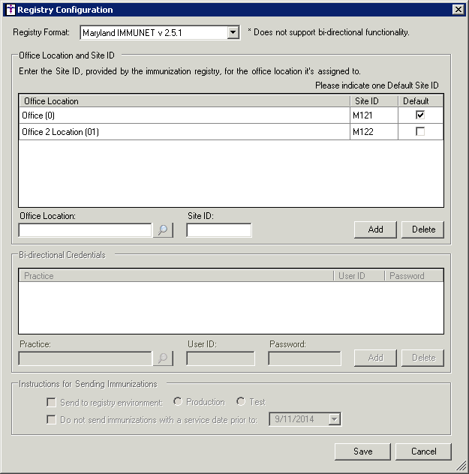Click the Office Location search magnifier icon
Screen dimensions: 469x474
coord(163,230)
